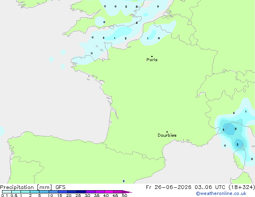Click the legend label '35'
Image resolution: width=255 pixels, height=197 pixels.
[x=97, y=195]
